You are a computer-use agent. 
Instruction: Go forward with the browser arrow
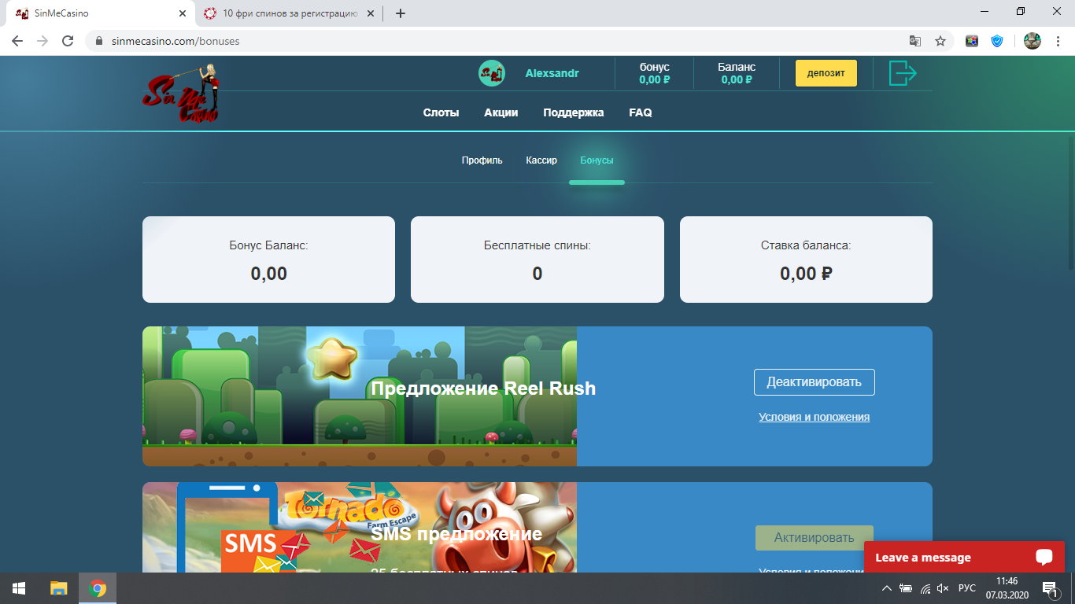click(x=42, y=41)
